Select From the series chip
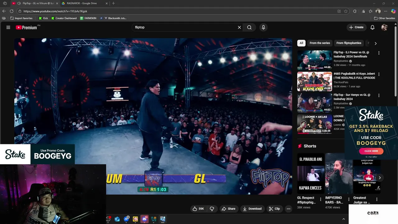The width and height of the screenshot is (398, 224). pos(320,43)
